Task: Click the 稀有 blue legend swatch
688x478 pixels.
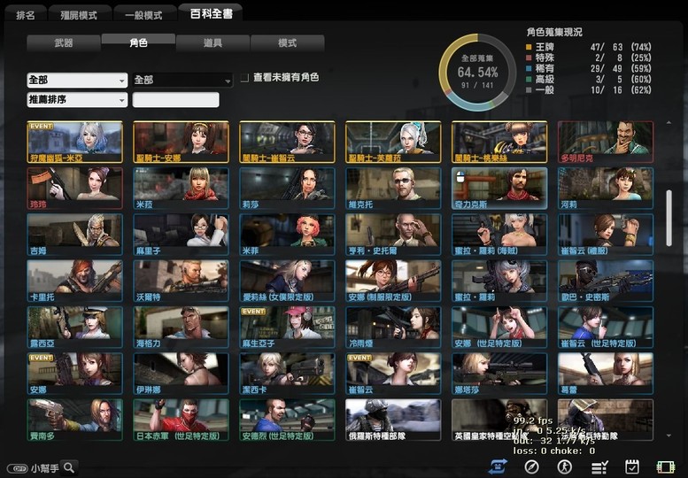Action: (x=529, y=68)
